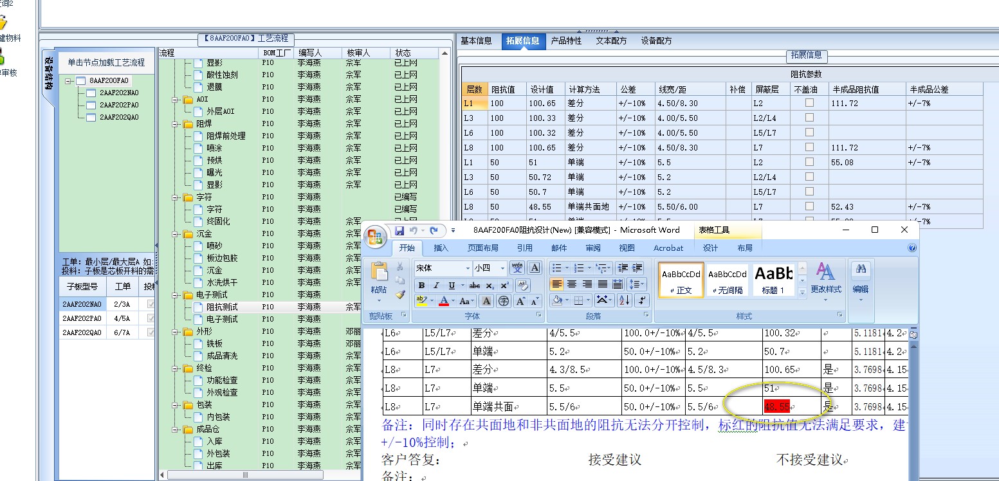The width and height of the screenshot is (999, 481).
Task: Click the Sort (A-Z) icon
Action: 624,300
